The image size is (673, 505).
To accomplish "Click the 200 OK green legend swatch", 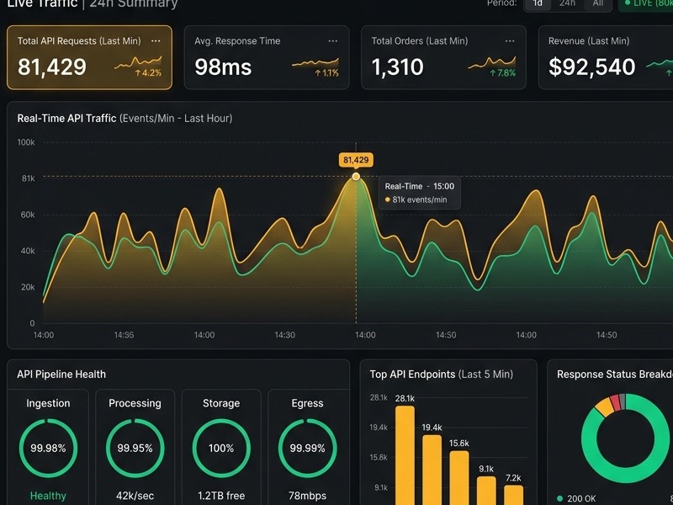I will tap(559, 498).
